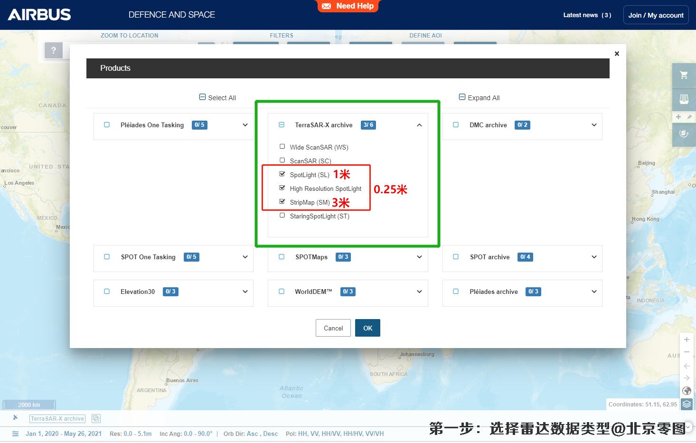Click the Select All option
This screenshot has height=443, width=696.
click(x=217, y=98)
